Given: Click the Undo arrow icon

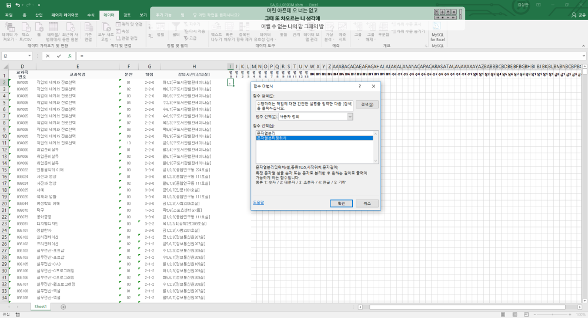Looking at the screenshot, I should point(18,5).
